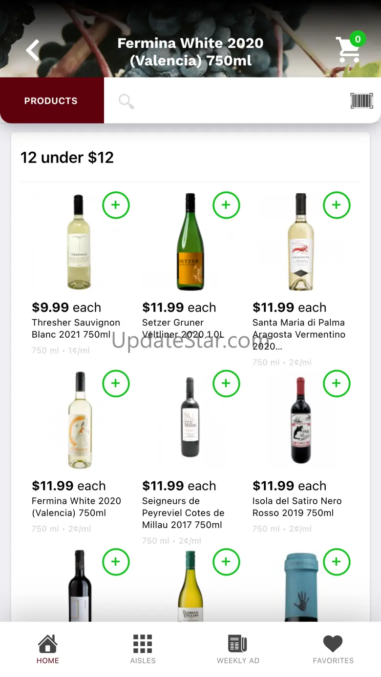Add Thresher Sauvignon Blanc to cart
381x677 pixels.
pyautogui.click(x=116, y=205)
